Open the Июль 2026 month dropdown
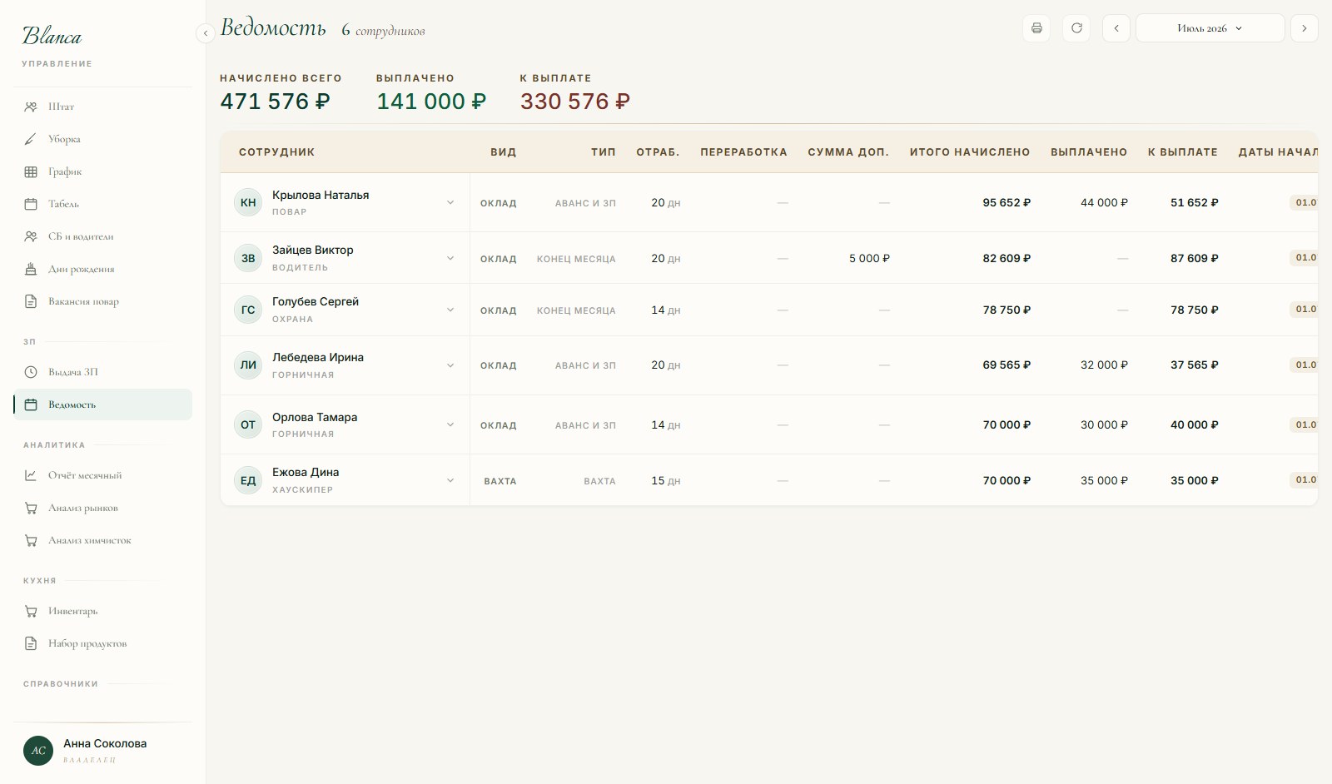Viewport: 1332px width, 784px height. point(1210,28)
